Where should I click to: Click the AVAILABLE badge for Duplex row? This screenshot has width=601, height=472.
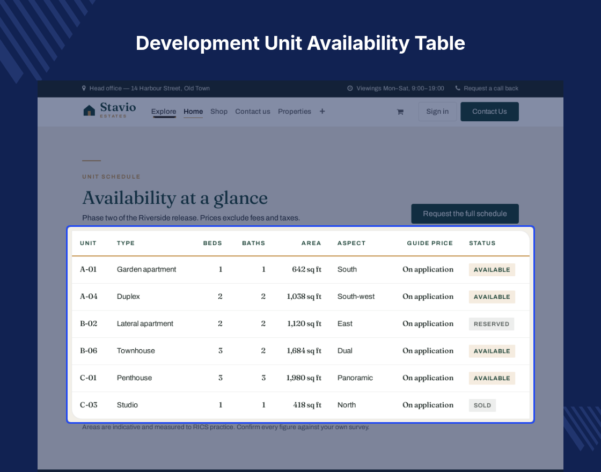(492, 297)
